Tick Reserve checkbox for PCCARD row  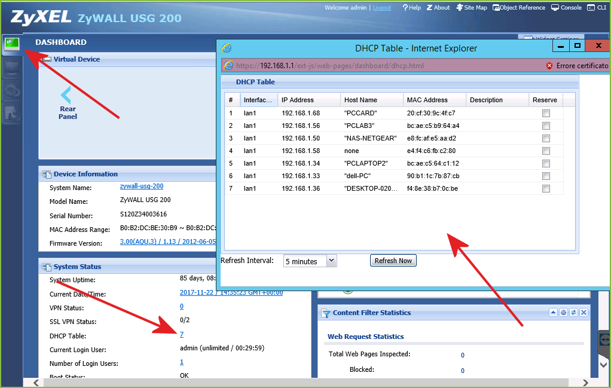(546, 114)
